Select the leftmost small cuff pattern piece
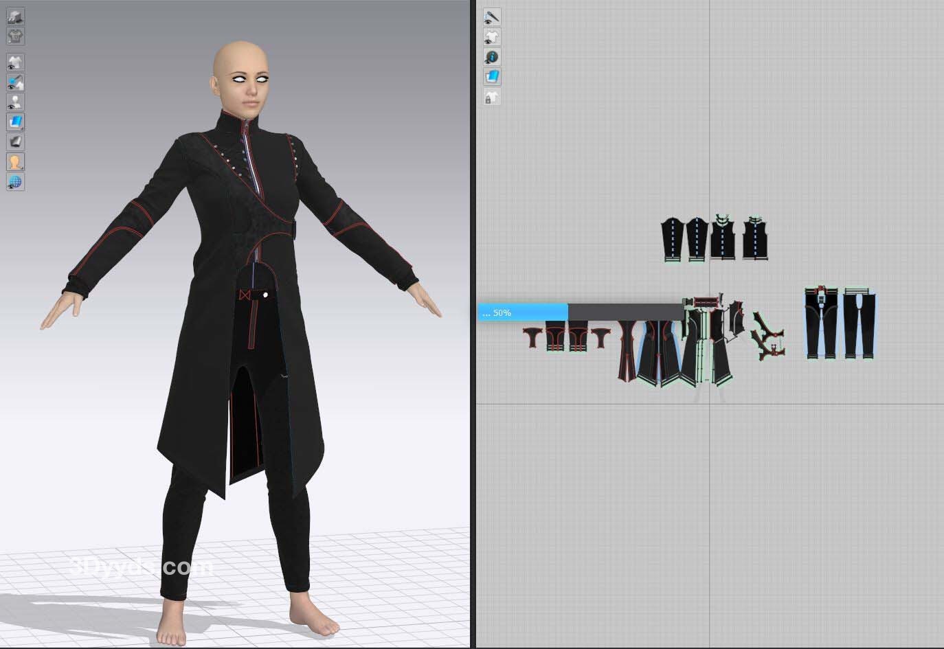 [x=533, y=337]
